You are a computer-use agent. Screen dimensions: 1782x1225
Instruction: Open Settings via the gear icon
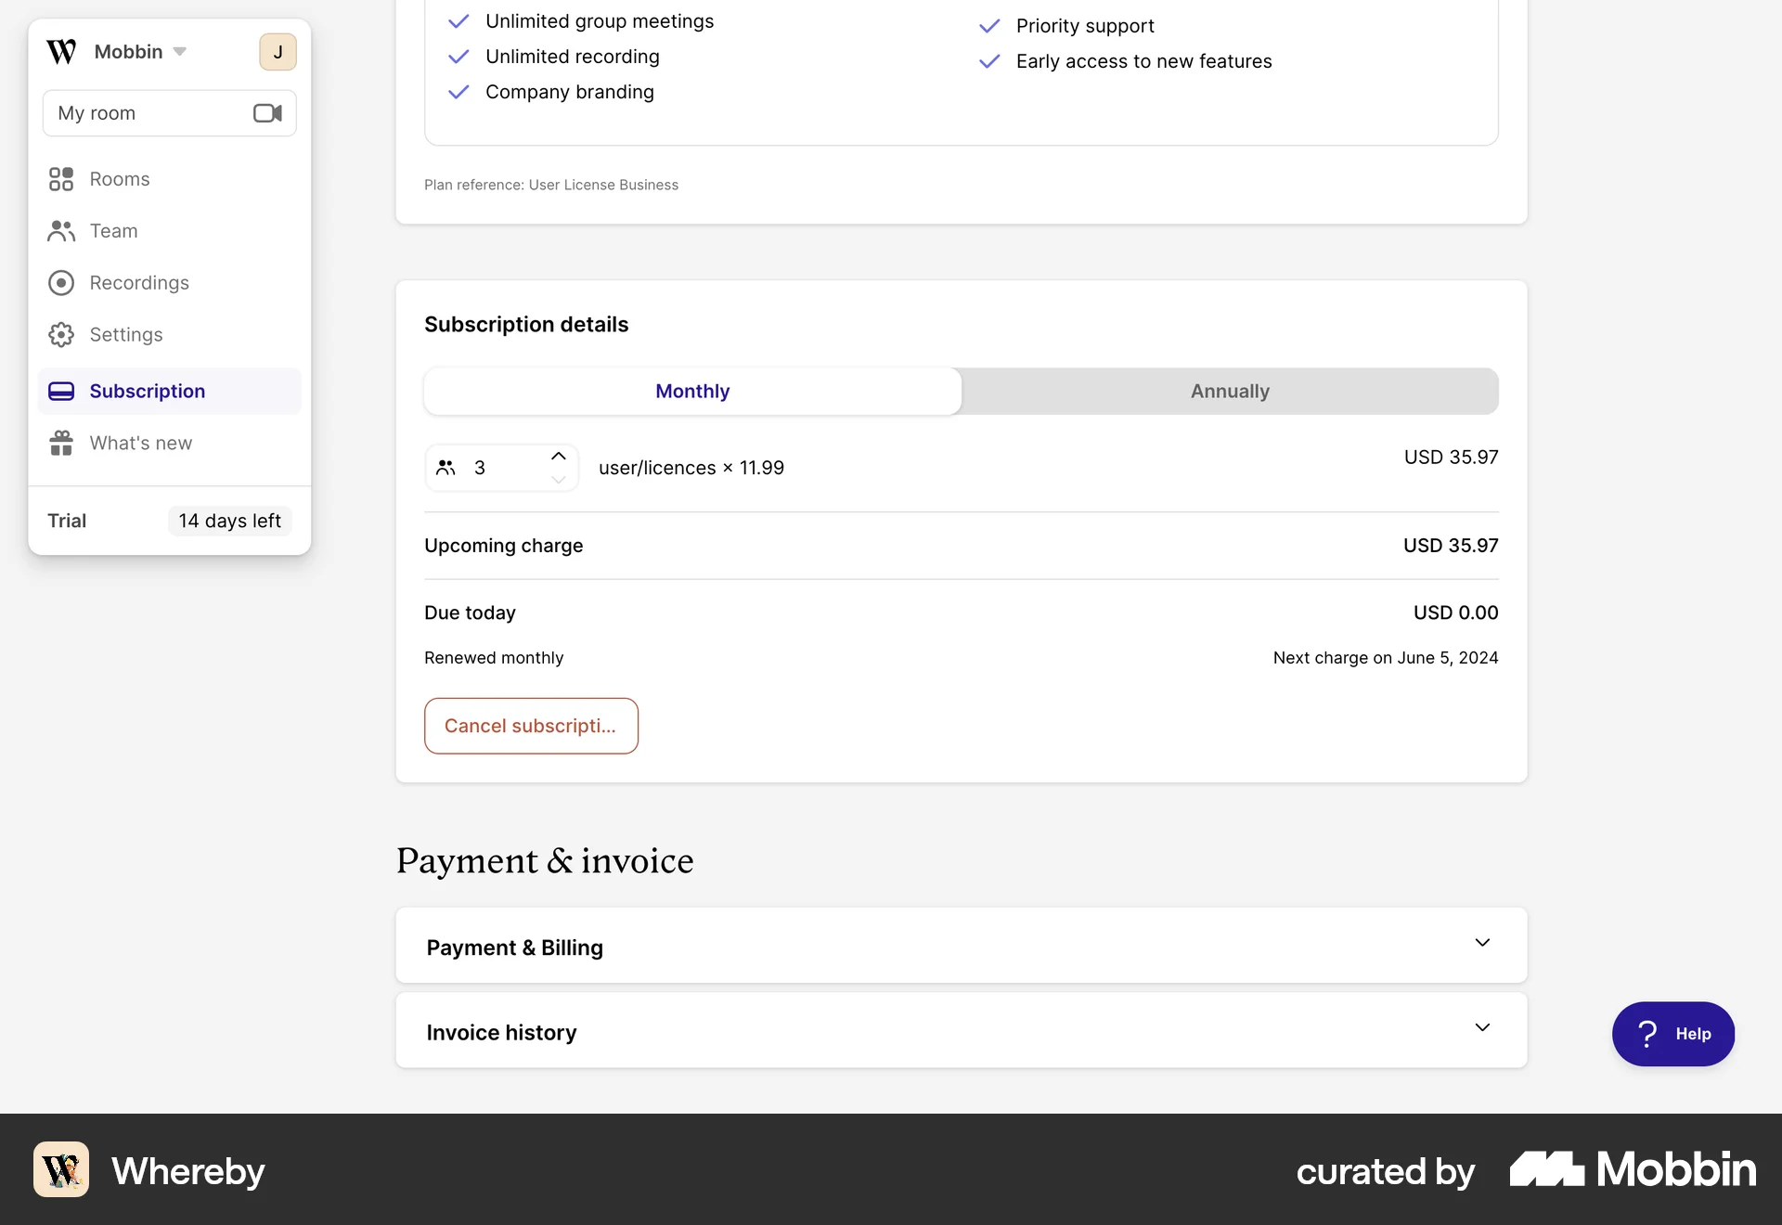(x=61, y=334)
